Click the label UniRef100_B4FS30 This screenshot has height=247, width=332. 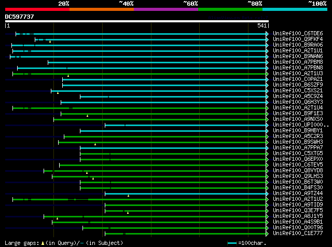[298, 188]
